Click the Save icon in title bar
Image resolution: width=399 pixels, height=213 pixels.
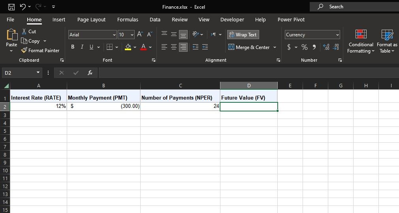click(x=11, y=7)
